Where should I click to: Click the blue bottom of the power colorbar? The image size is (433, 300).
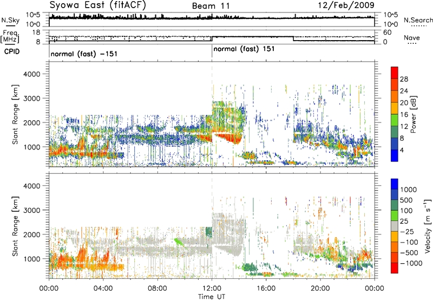pyautogui.click(x=395, y=156)
